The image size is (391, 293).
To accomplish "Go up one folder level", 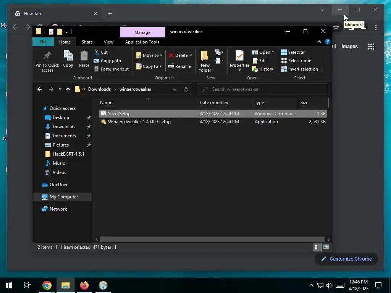I will coord(68,89).
